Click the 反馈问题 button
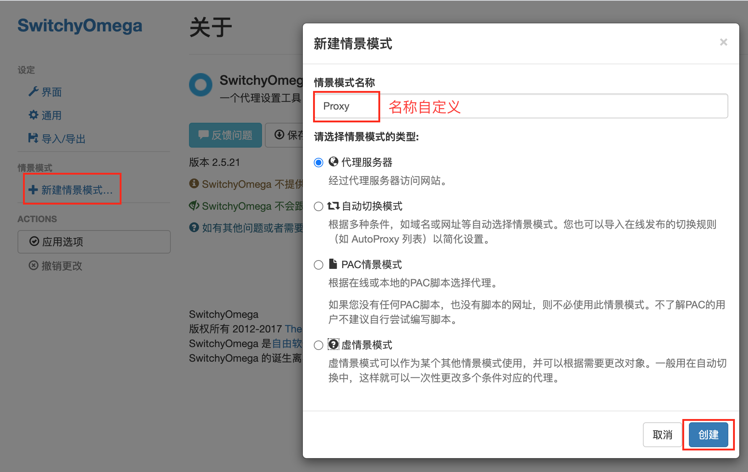 tap(225, 135)
